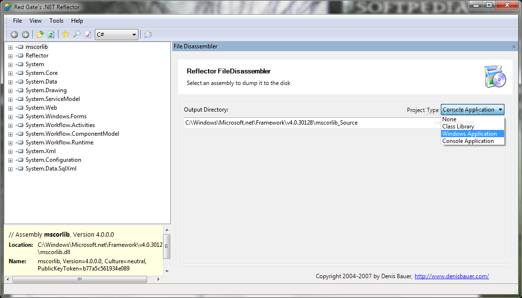Screen dimensions: 522x298
Task: Choose None in Project Type list
Action: [473, 119]
